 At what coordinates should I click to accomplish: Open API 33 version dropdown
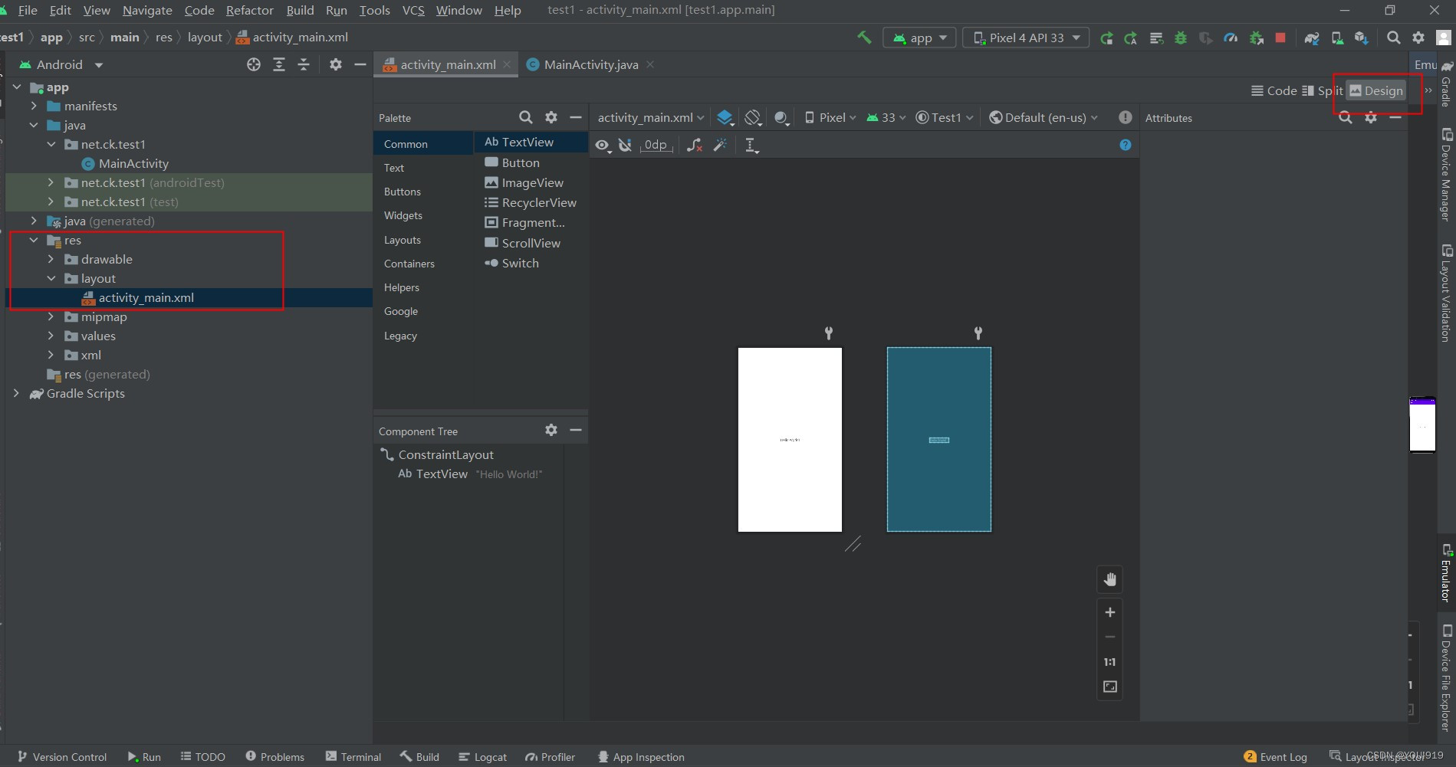[x=886, y=117]
